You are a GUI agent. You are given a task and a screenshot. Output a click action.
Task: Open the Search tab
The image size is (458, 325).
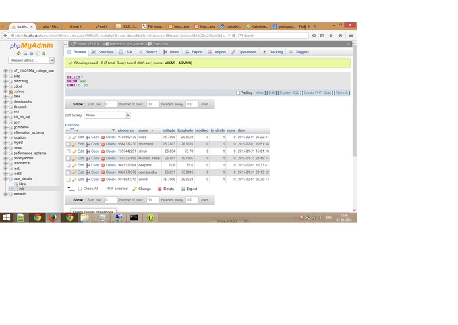click(148, 52)
